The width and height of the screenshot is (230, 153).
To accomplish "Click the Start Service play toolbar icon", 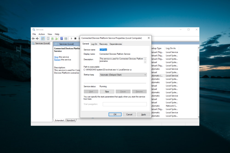I will [71, 39].
